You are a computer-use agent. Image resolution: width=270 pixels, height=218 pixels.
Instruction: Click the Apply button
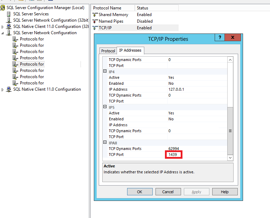196,192
